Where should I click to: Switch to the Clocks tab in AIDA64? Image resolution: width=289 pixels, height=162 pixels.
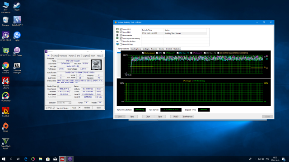[x=162, y=49]
